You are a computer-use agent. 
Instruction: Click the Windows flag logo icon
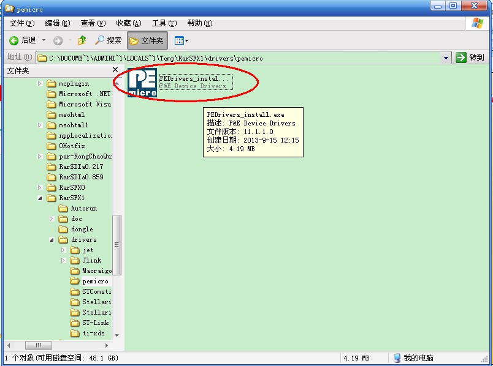[477, 23]
